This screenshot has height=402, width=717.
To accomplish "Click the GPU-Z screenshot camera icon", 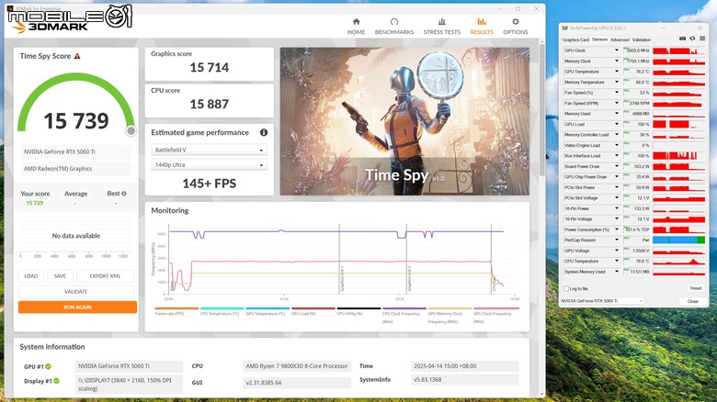I will click(682, 39).
